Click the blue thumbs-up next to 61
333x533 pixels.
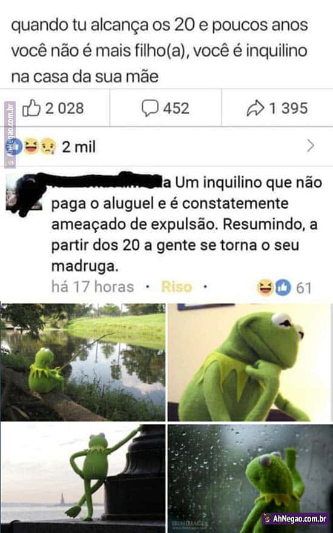pyautogui.click(x=283, y=287)
